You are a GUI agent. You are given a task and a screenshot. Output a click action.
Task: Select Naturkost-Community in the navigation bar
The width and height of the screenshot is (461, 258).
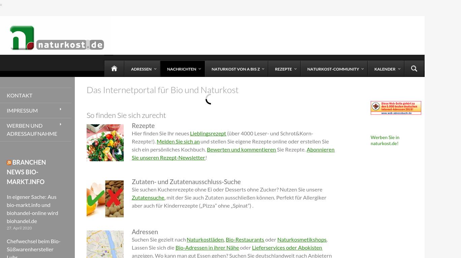pyautogui.click(x=333, y=69)
